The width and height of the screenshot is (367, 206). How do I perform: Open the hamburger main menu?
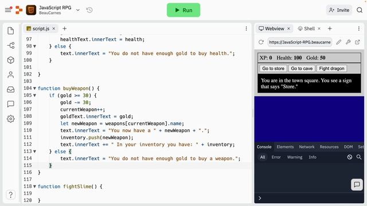coord(8,10)
